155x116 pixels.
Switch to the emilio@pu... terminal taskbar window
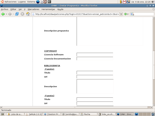[x=70, y=114]
